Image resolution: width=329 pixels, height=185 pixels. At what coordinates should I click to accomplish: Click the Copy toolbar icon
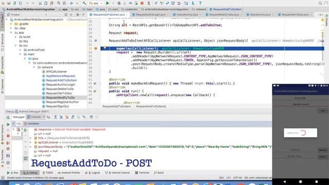click(46, 3)
